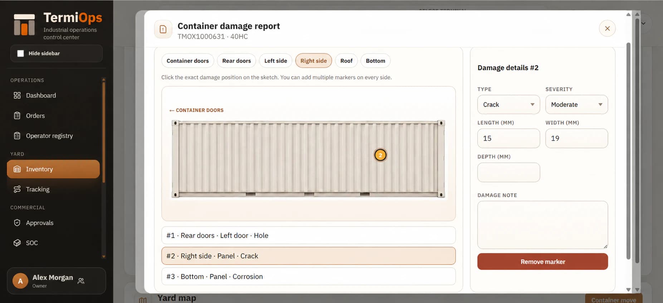The image size is (663, 303).
Task: Toggle the Hide sidebar checkbox
Action: (21, 54)
